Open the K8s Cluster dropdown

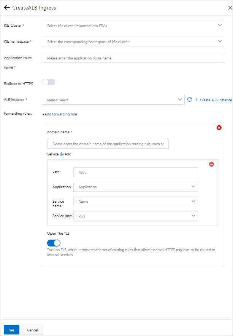tap(133, 26)
